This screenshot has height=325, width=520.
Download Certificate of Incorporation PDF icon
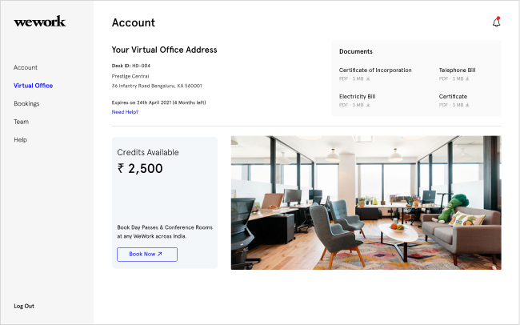[368, 78]
